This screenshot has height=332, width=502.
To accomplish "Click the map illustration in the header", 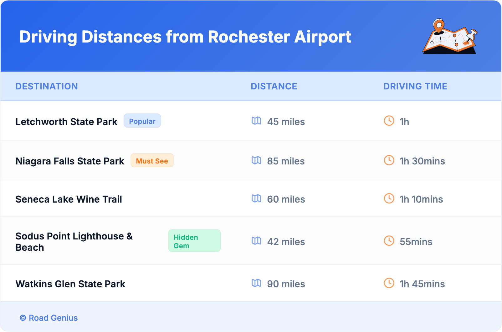I will coord(450,37).
